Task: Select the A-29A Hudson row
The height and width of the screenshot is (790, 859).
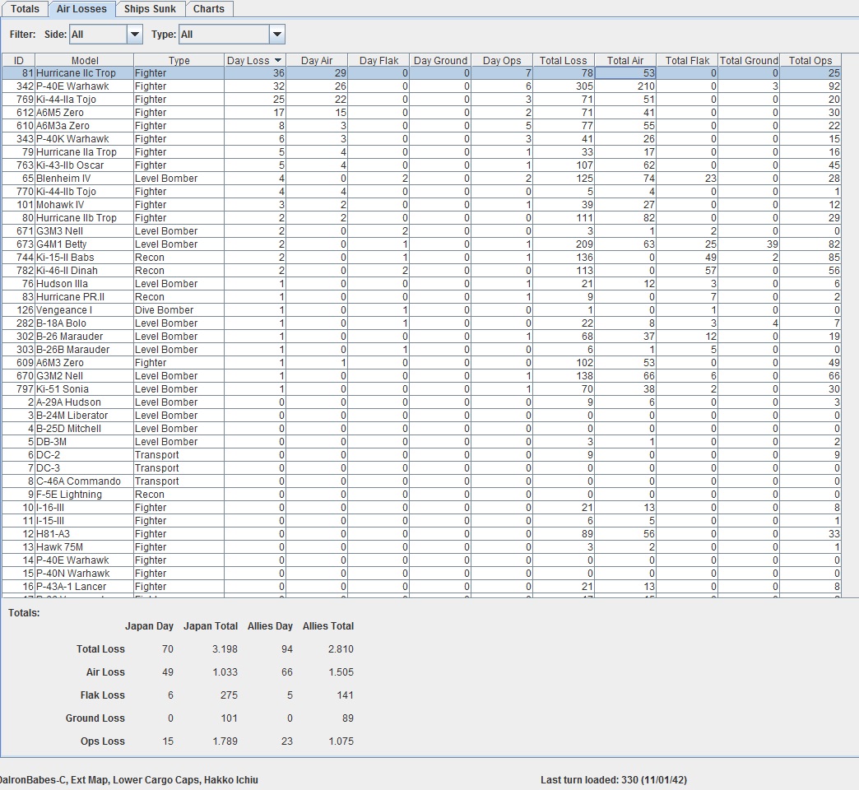Action: pyautogui.click(x=422, y=402)
